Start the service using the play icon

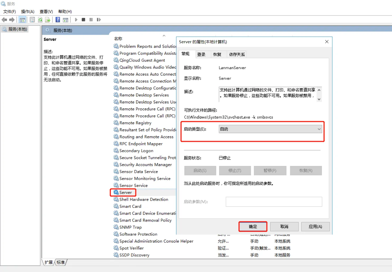click(76, 19)
